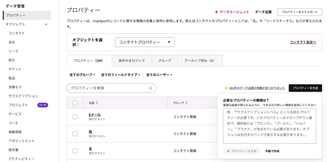
Task: Sort the 名前 column using its arrows
Action: tap(97, 102)
